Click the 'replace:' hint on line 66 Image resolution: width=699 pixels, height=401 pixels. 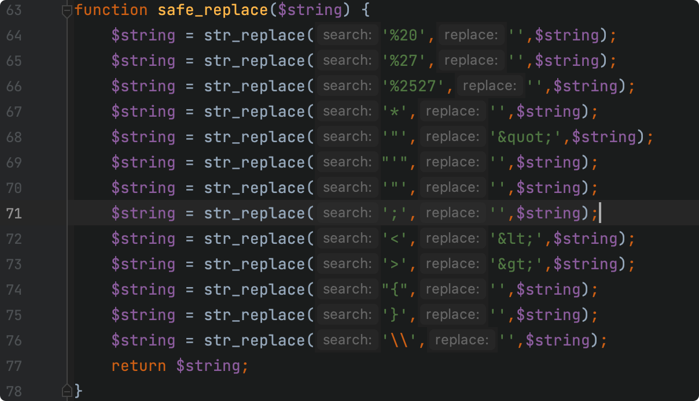[490, 86]
